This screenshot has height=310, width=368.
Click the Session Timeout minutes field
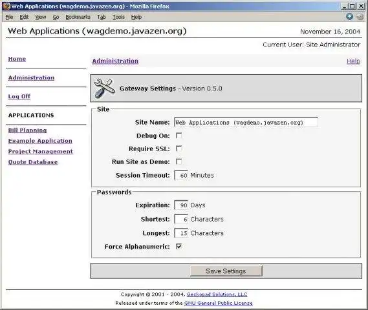click(x=181, y=175)
